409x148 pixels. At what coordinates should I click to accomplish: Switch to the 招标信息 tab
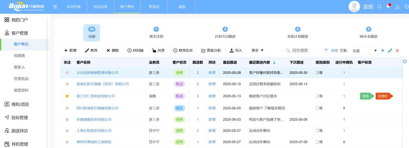point(100,7)
